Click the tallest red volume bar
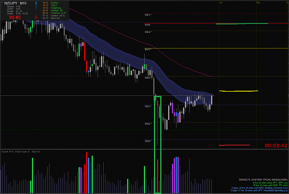This screenshot has height=194, width=289. (x=86, y=172)
